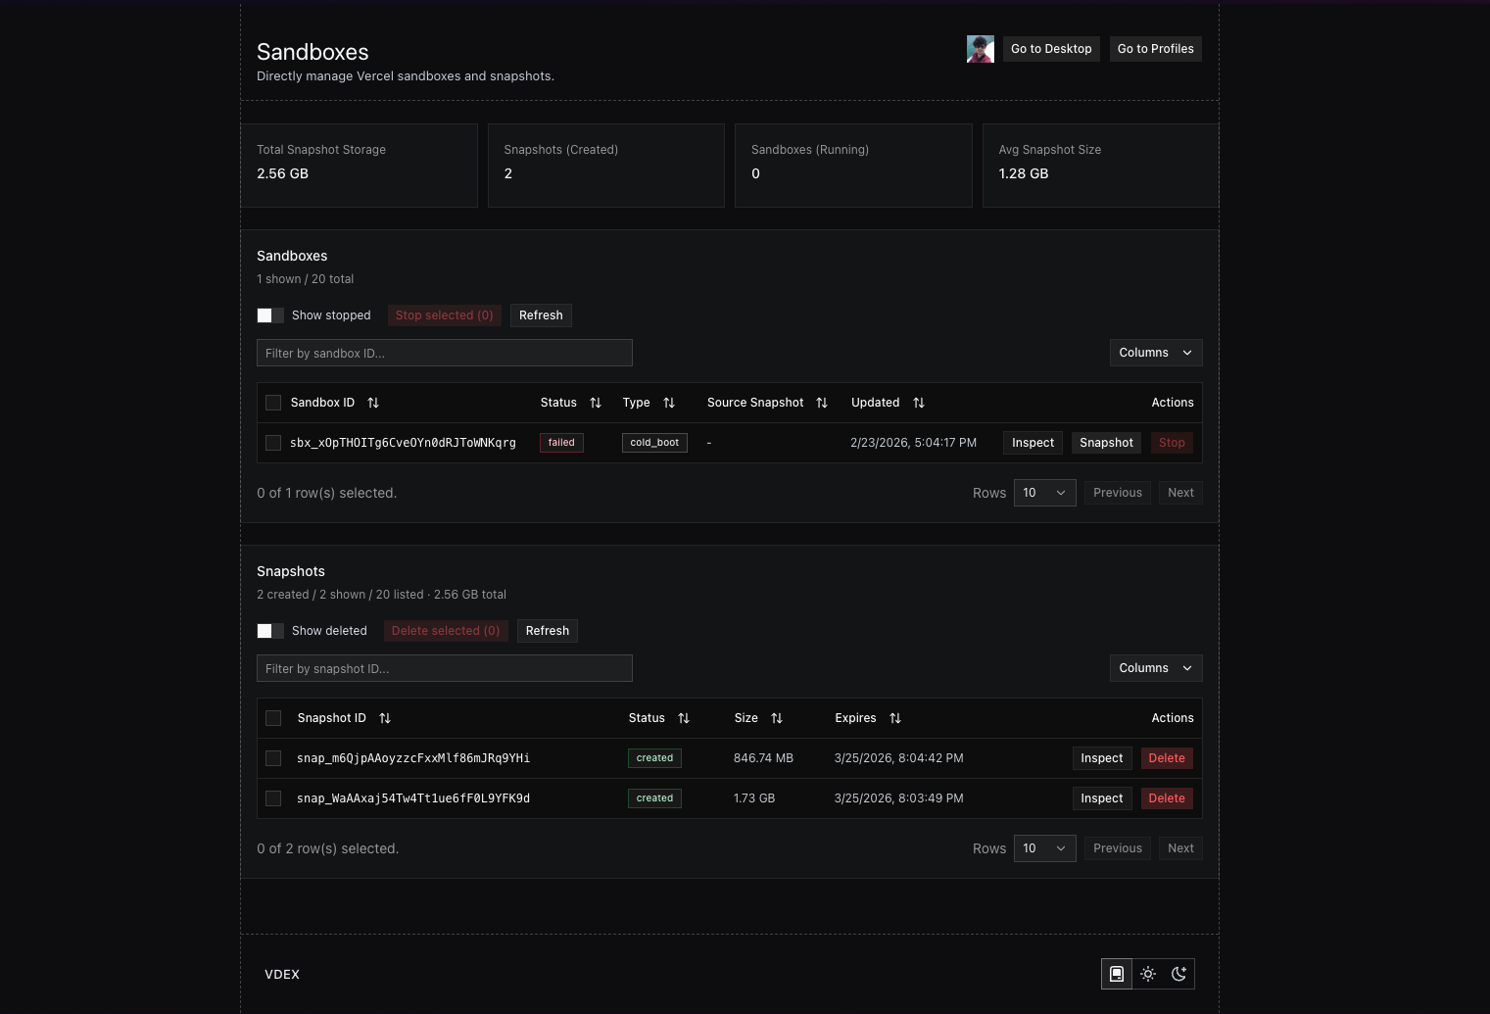Sort sandboxes by Source Snapshot arrows
Screen dimensions: 1490x1014
click(822, 403)
